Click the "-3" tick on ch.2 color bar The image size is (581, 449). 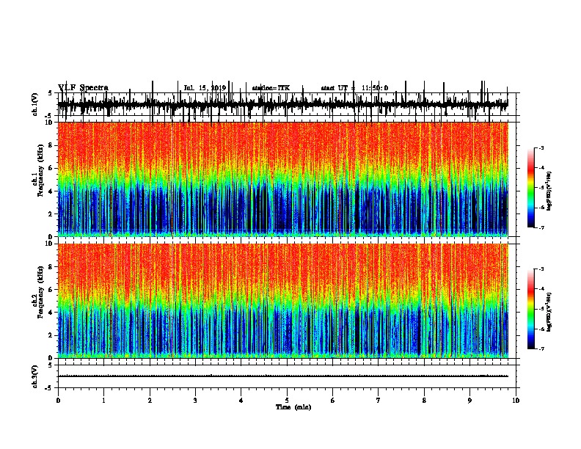coord(541,269)
